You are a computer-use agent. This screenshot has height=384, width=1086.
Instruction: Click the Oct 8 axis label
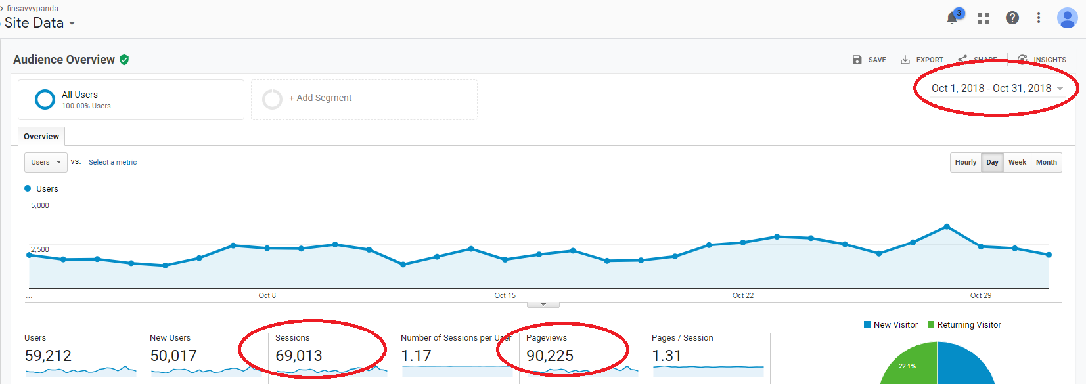[267, 295]
